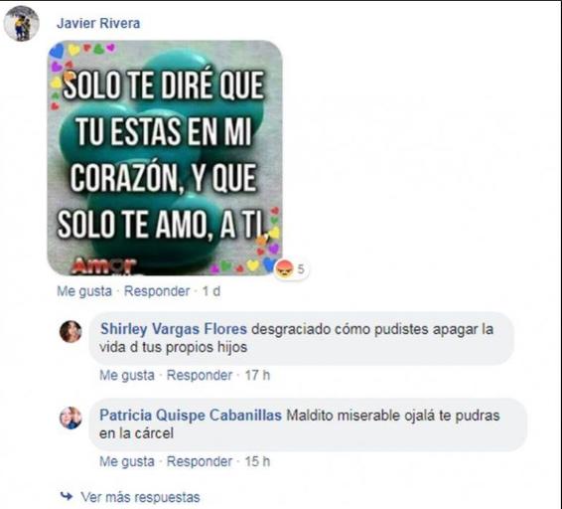
Task: View the reaction count of 5
Action: pos(301,268)
